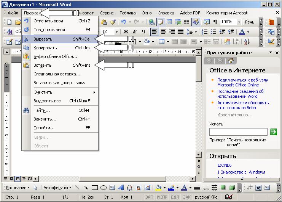Open the Файл menu
This screenshot has height=202, width=282.
13,13
